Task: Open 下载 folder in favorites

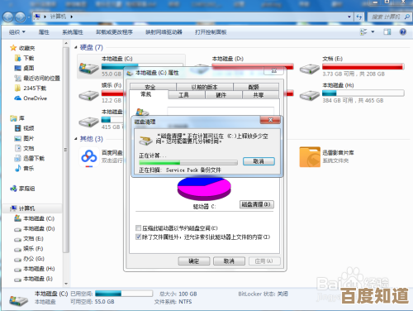Action: pyautogui.click(x=28, y=58)
